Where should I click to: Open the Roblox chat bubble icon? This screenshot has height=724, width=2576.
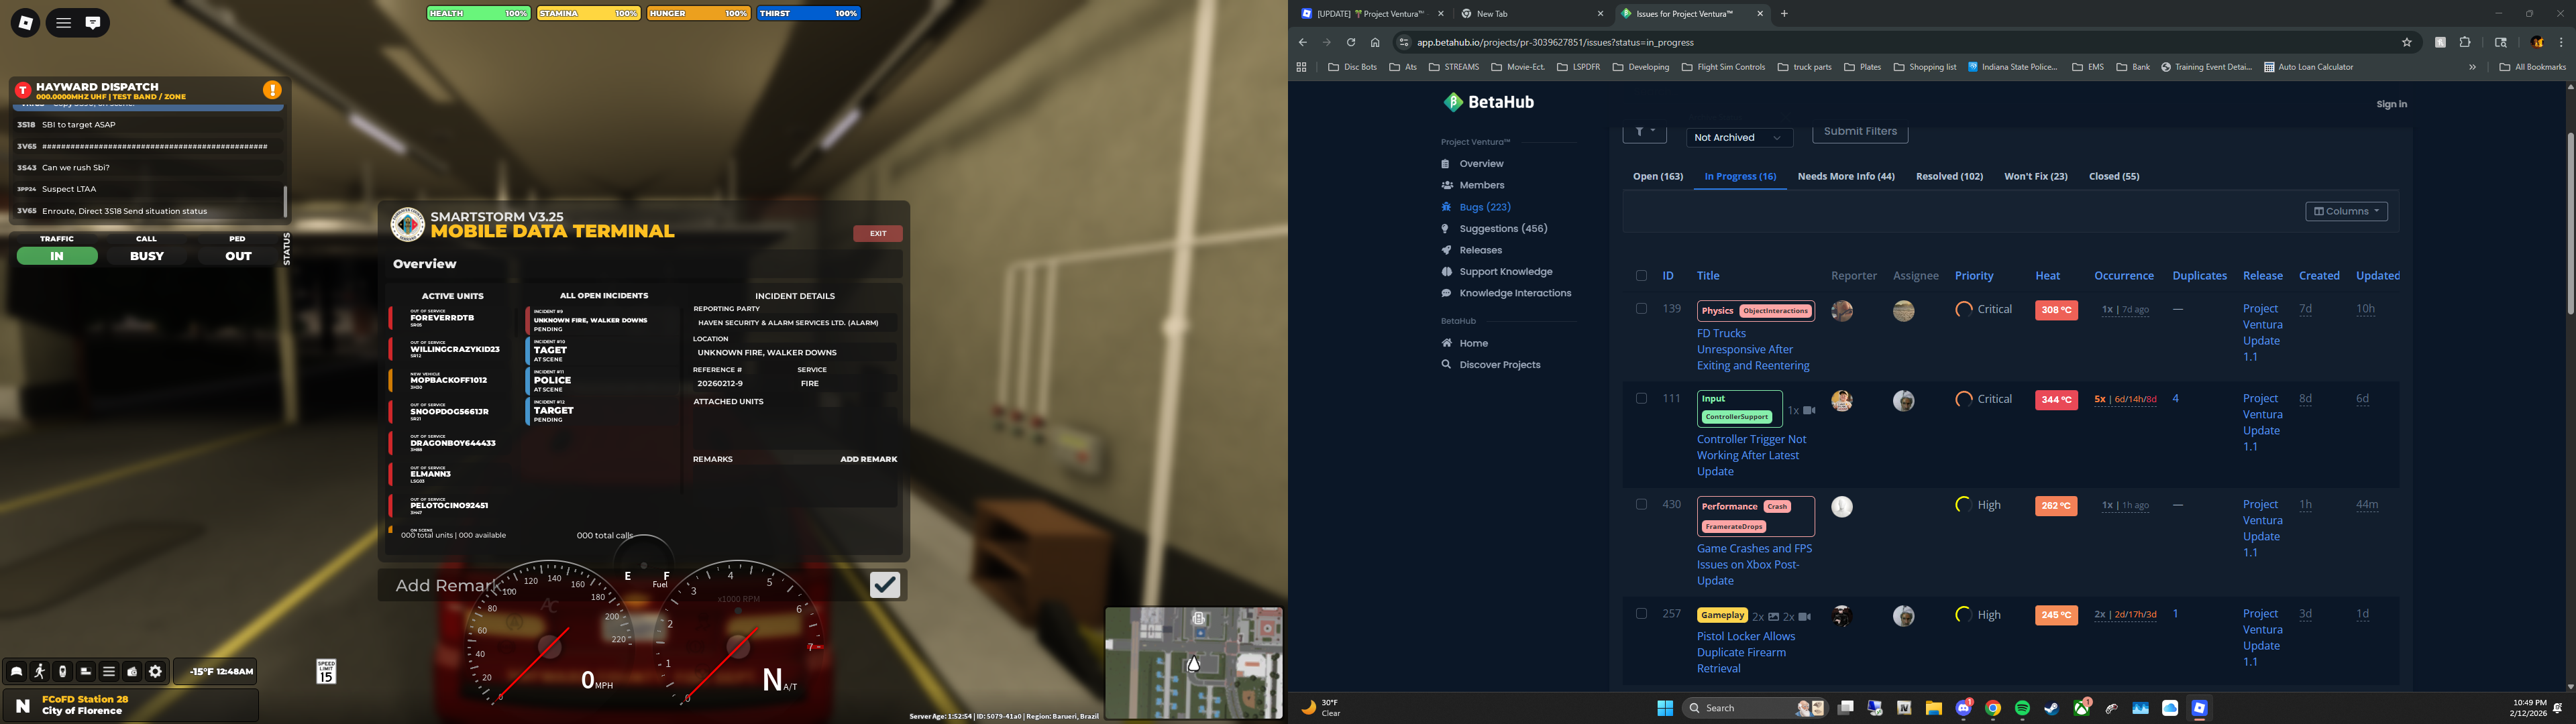point(93,22)
